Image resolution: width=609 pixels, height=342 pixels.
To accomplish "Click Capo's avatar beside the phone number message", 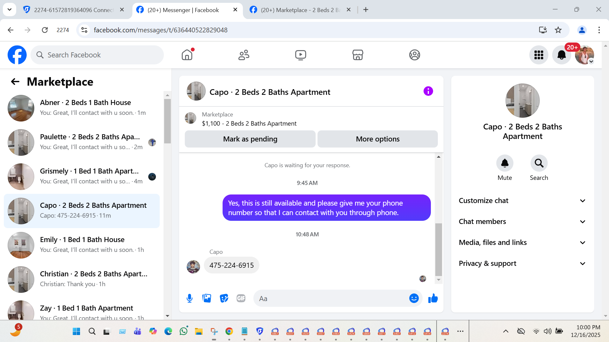I will [x=193, y=267].
